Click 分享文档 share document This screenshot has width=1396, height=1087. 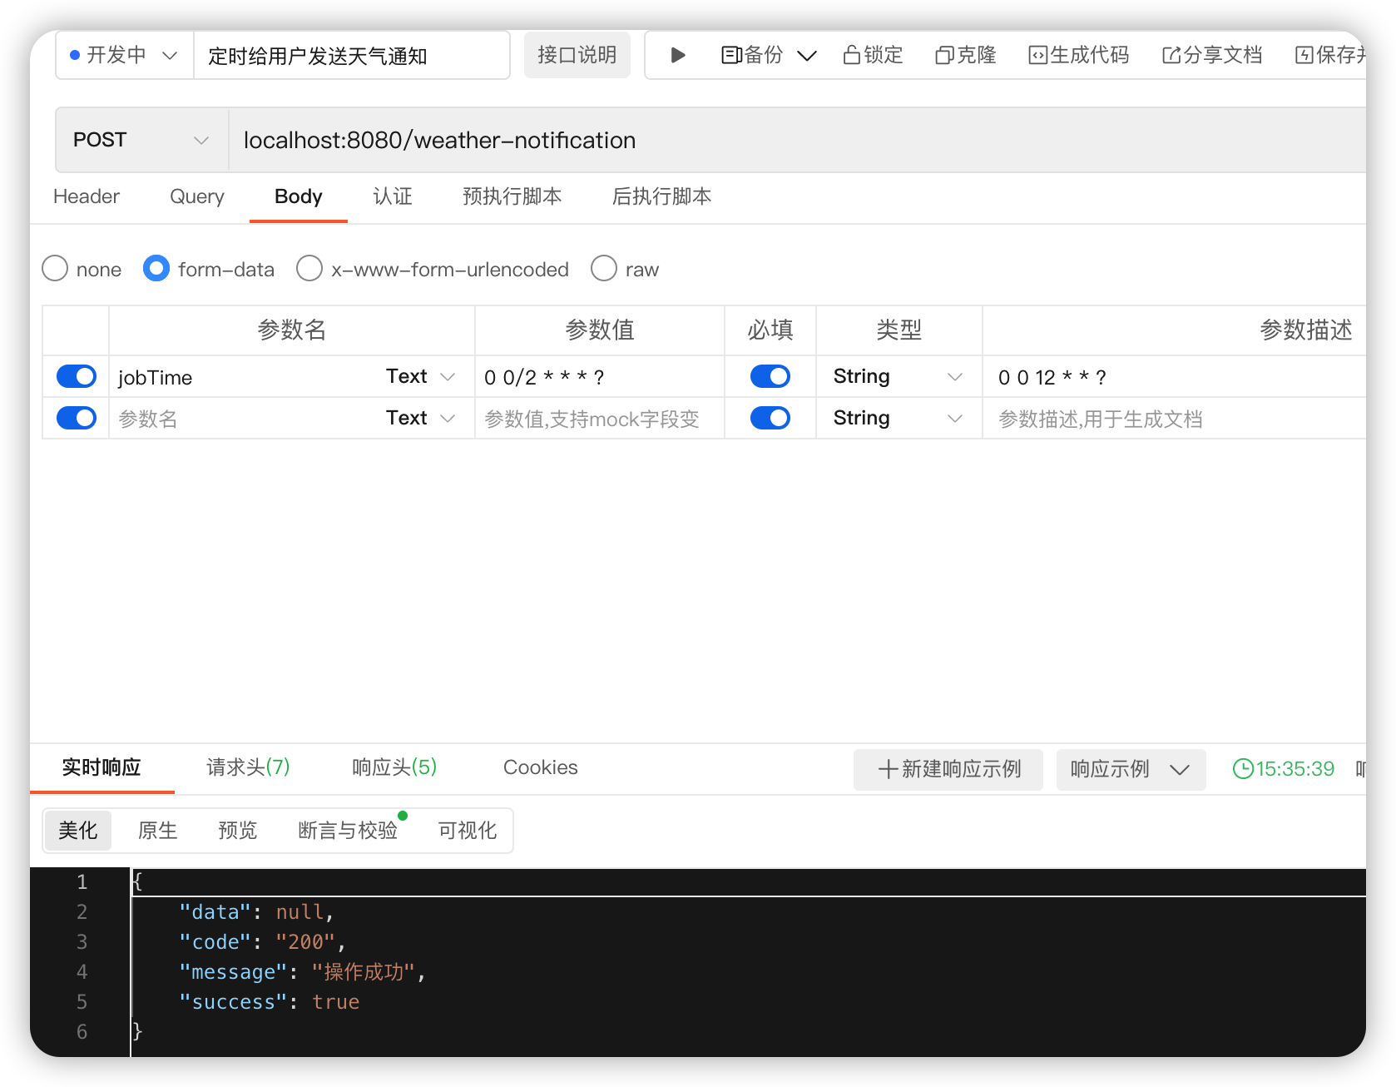click(1212, 55)
